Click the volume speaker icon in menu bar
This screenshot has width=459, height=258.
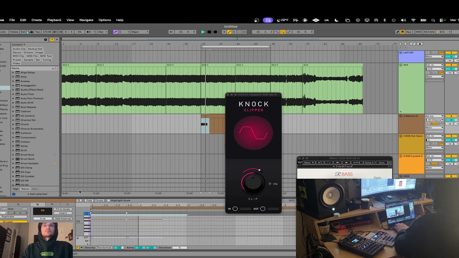coord(403,20)
